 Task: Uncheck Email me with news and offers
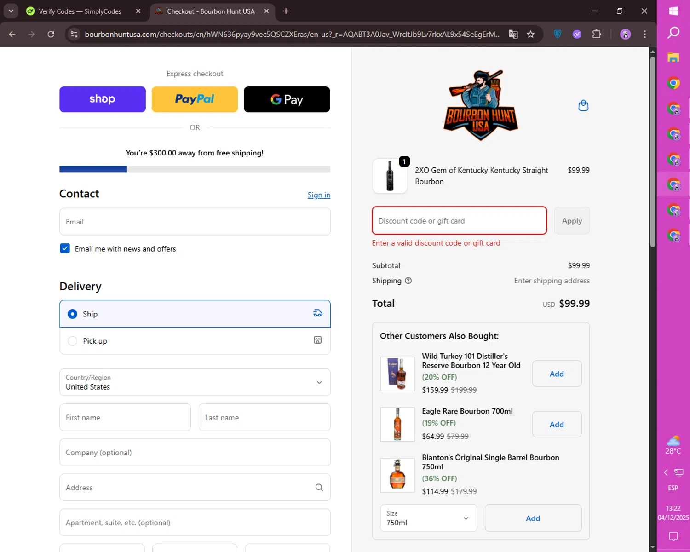point(65,248)
